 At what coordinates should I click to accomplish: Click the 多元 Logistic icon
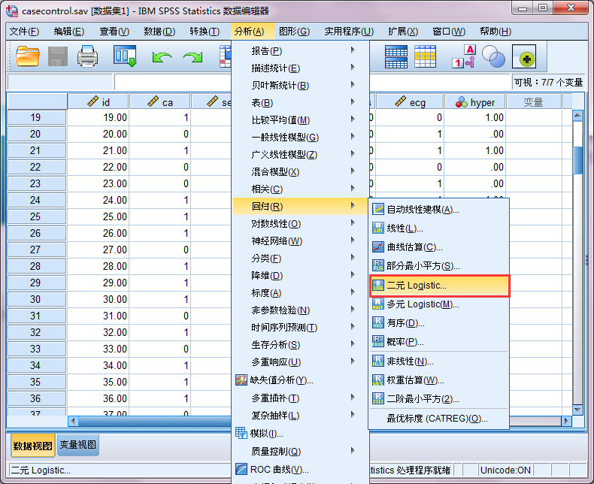(x=378, y=304)
